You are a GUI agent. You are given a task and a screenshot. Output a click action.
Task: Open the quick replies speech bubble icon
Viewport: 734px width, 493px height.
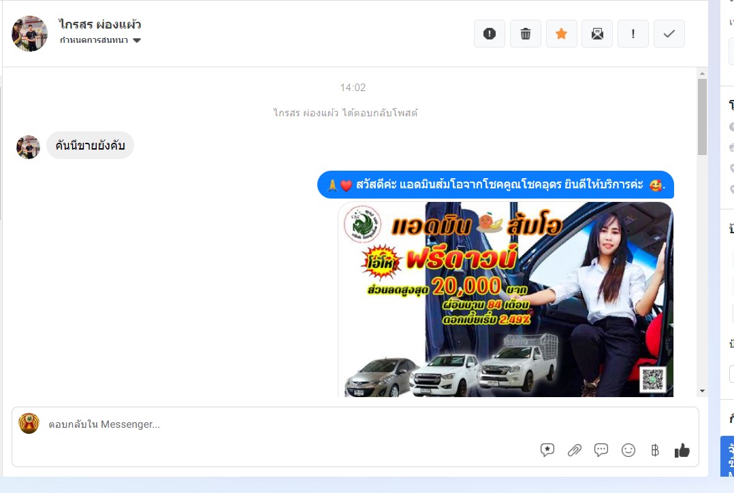[601, 450]
